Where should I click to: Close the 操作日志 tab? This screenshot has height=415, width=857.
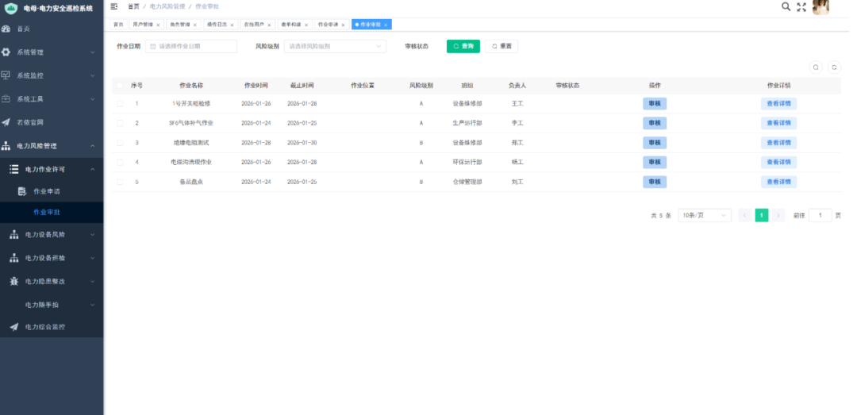click(232, 25)
